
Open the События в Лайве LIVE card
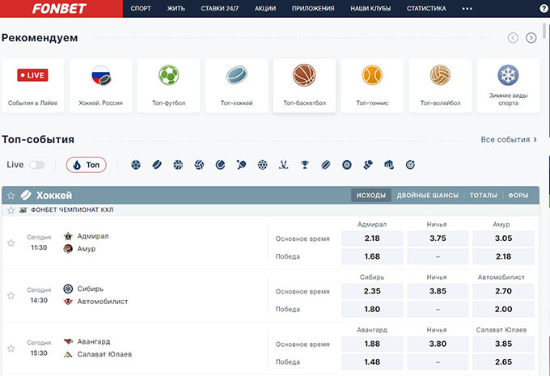33,86
